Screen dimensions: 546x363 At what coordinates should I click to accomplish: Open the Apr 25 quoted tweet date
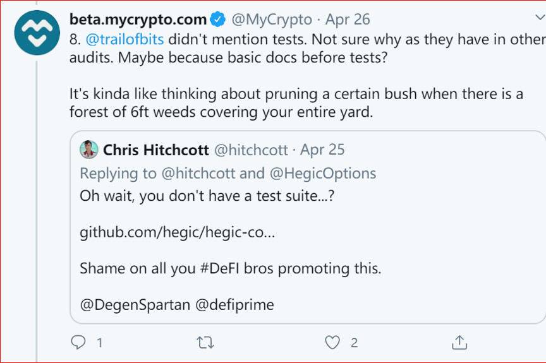tap(322, 150)
